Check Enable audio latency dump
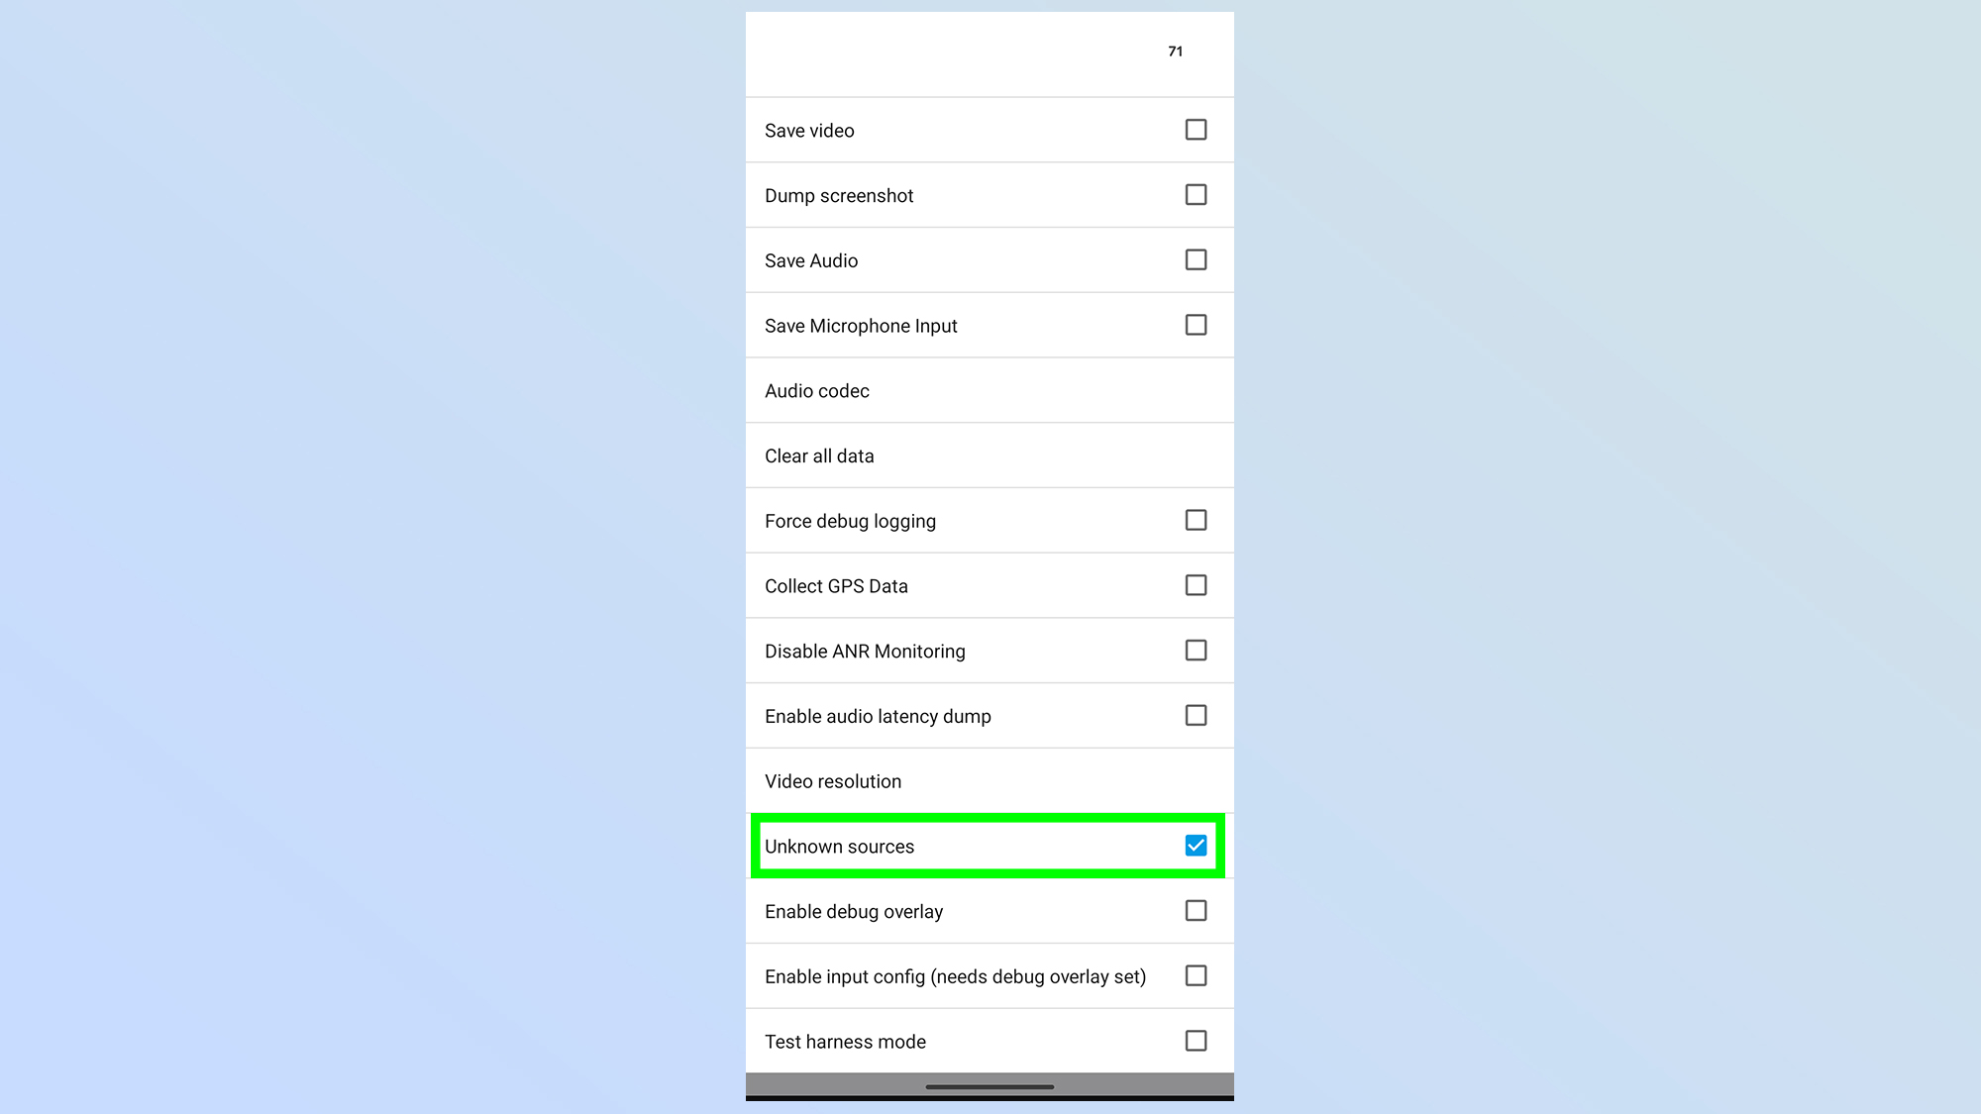The width and height of the screenshot is (1981, 1114). pos(1196,715)
